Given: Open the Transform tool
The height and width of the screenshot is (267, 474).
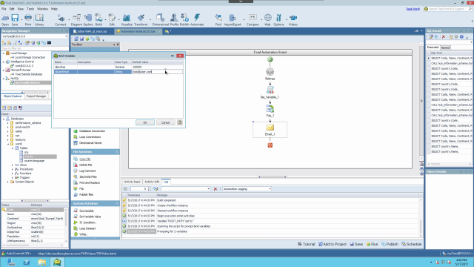Looking at the screenshot, I should coord(141,20).
